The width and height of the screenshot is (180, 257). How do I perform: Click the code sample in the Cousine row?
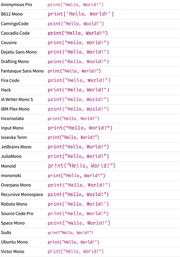pos(78,43)
